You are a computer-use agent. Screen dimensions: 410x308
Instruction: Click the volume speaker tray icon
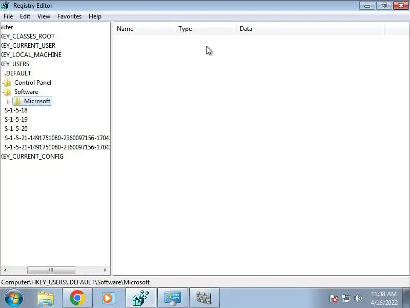pyautogui.click(x=358, y=298)
